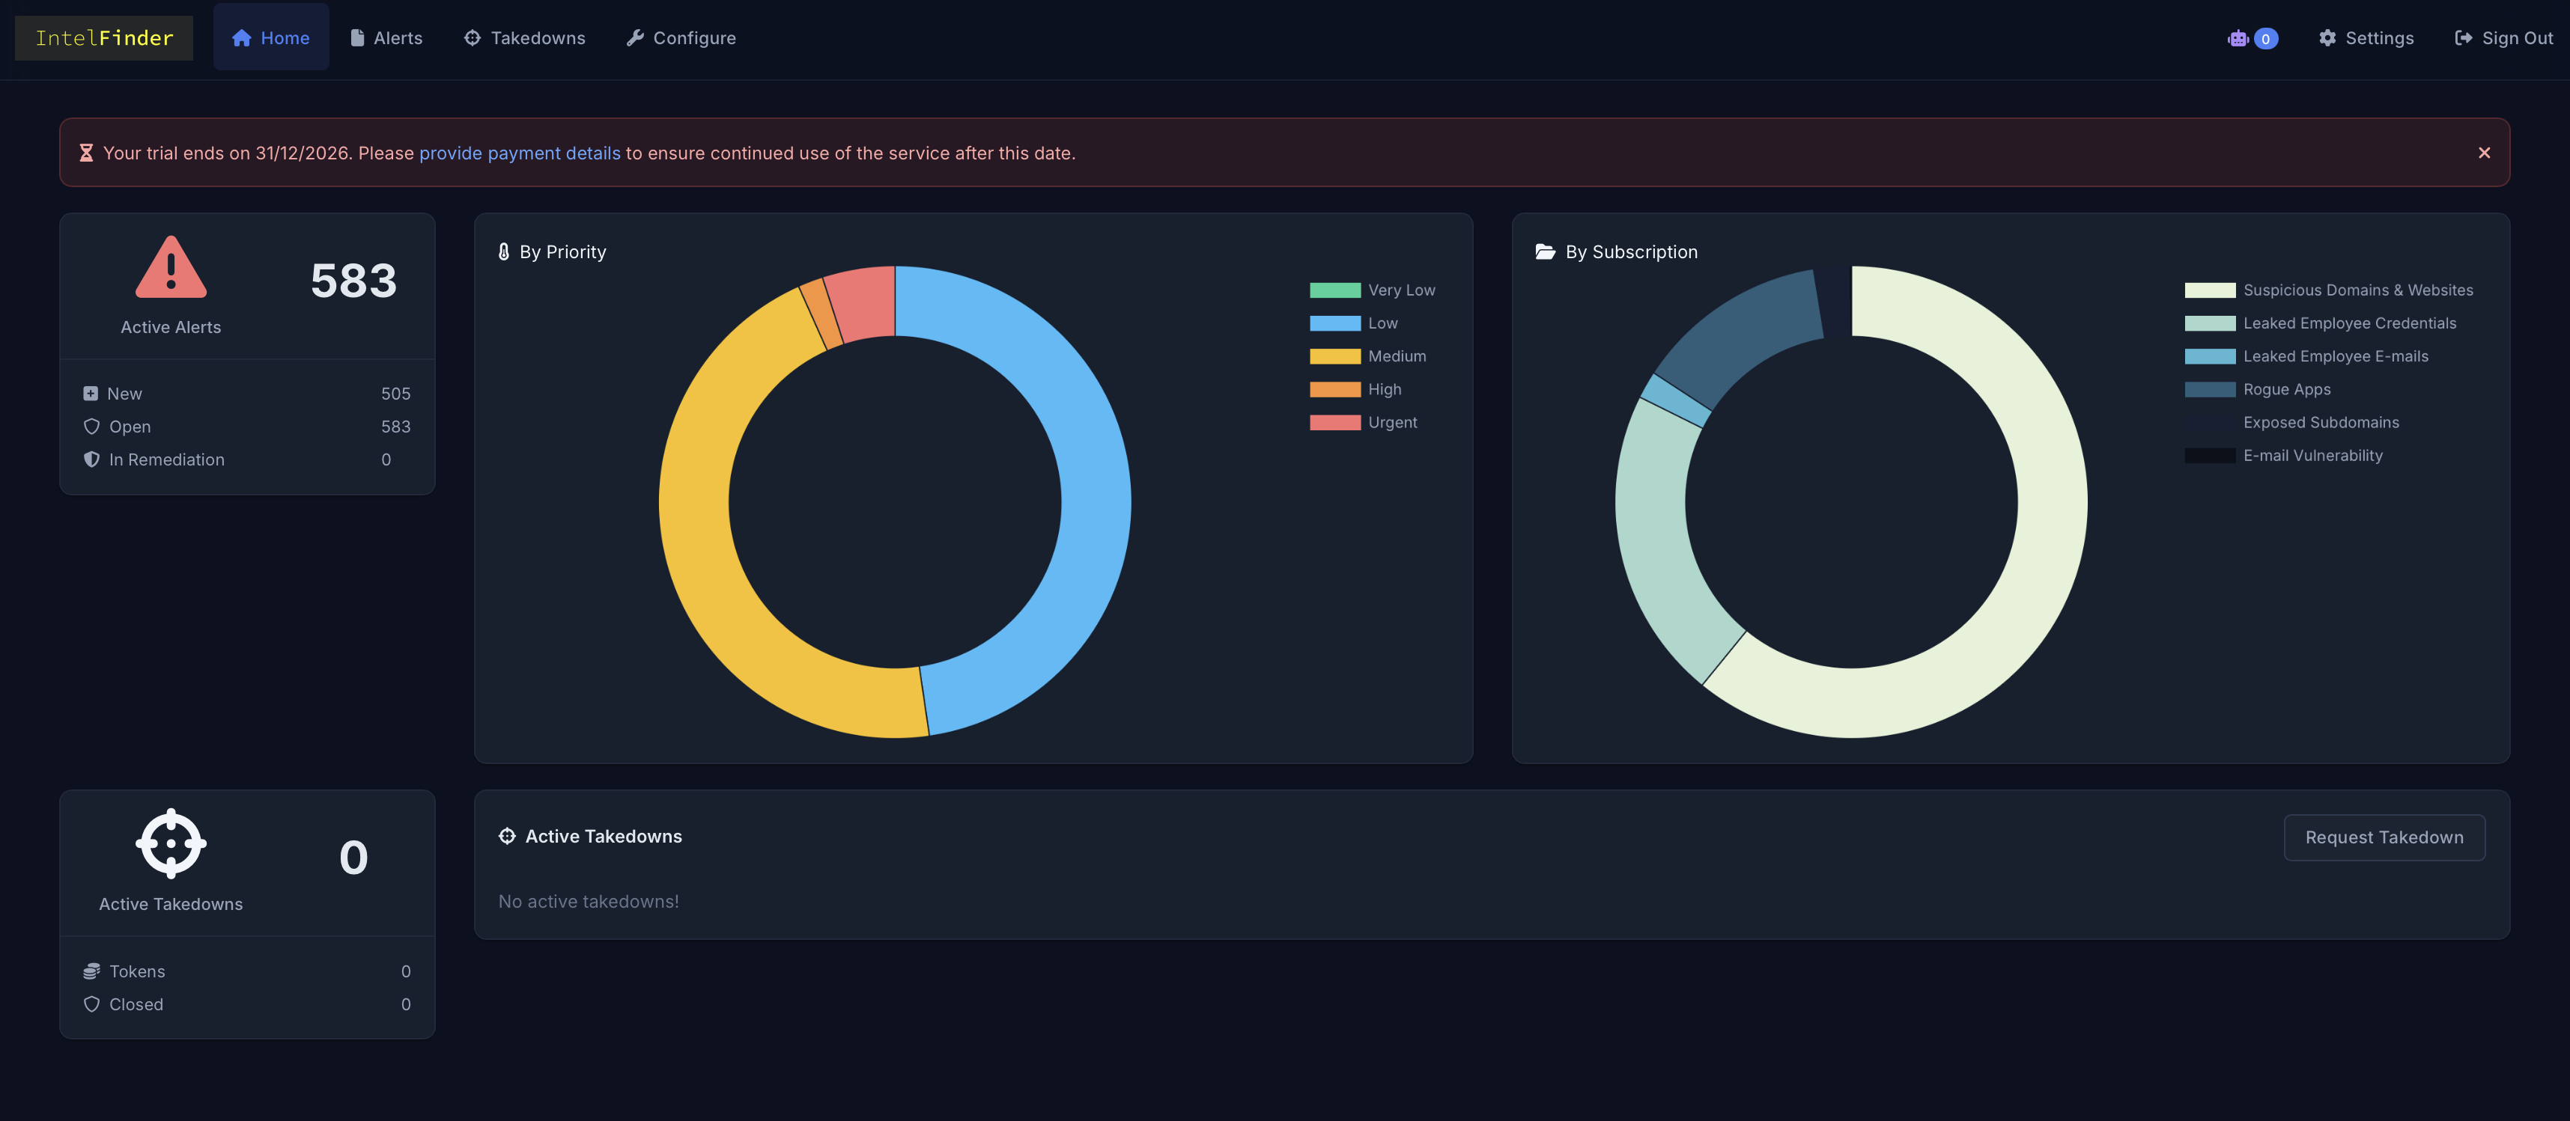Click the Active Takedowns crosshair icon
The height and width of the screenshot is (1121, 2570).
(x=171, y=843)
